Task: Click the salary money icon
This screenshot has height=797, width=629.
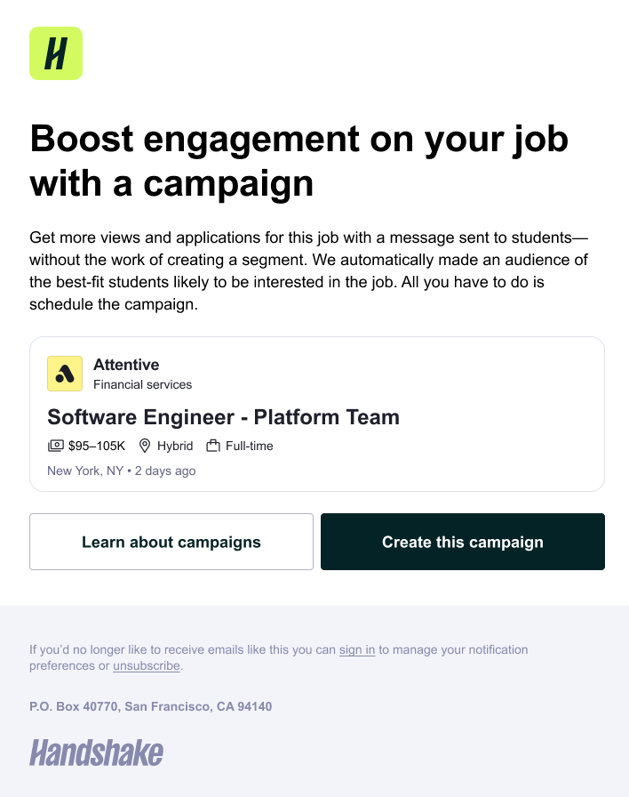Action: point(56,446)
